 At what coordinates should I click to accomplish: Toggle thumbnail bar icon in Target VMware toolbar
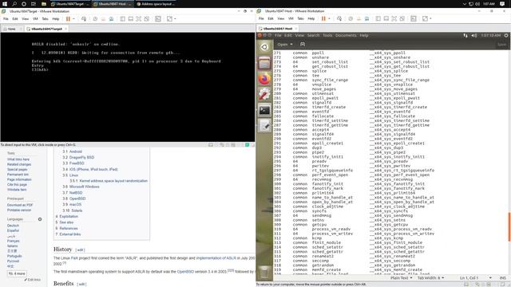131,19
